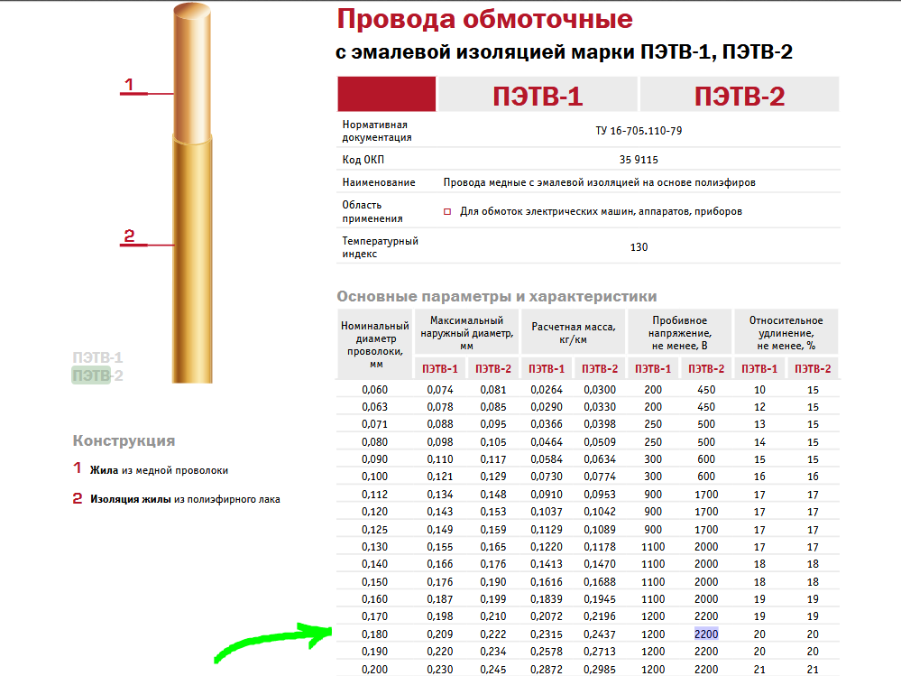Click red number 2 next to 'Изоляция жилы'
Viewport: 901px width, 676px height.
[x=78, y=498]
